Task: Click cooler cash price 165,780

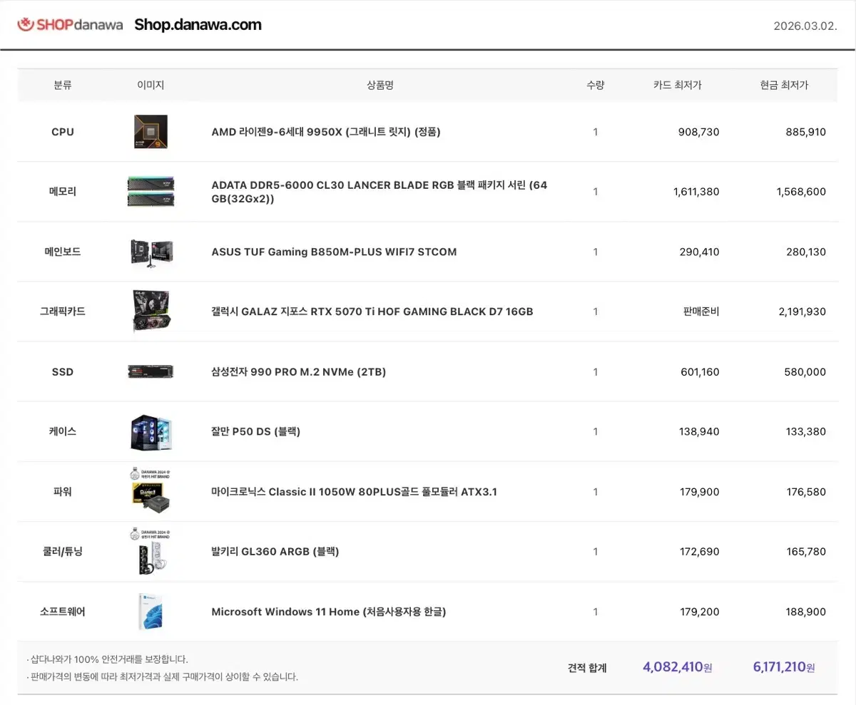Action: click(805, 552)
